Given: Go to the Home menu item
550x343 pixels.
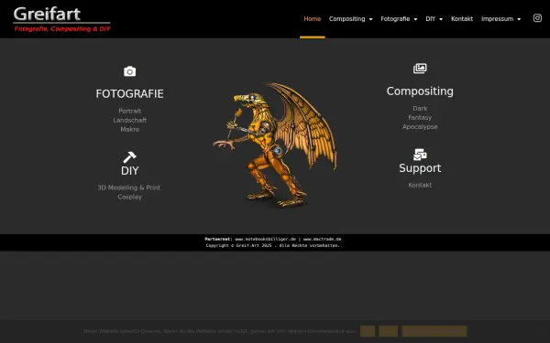Looking at the screenshot, I should click(313, 19).
